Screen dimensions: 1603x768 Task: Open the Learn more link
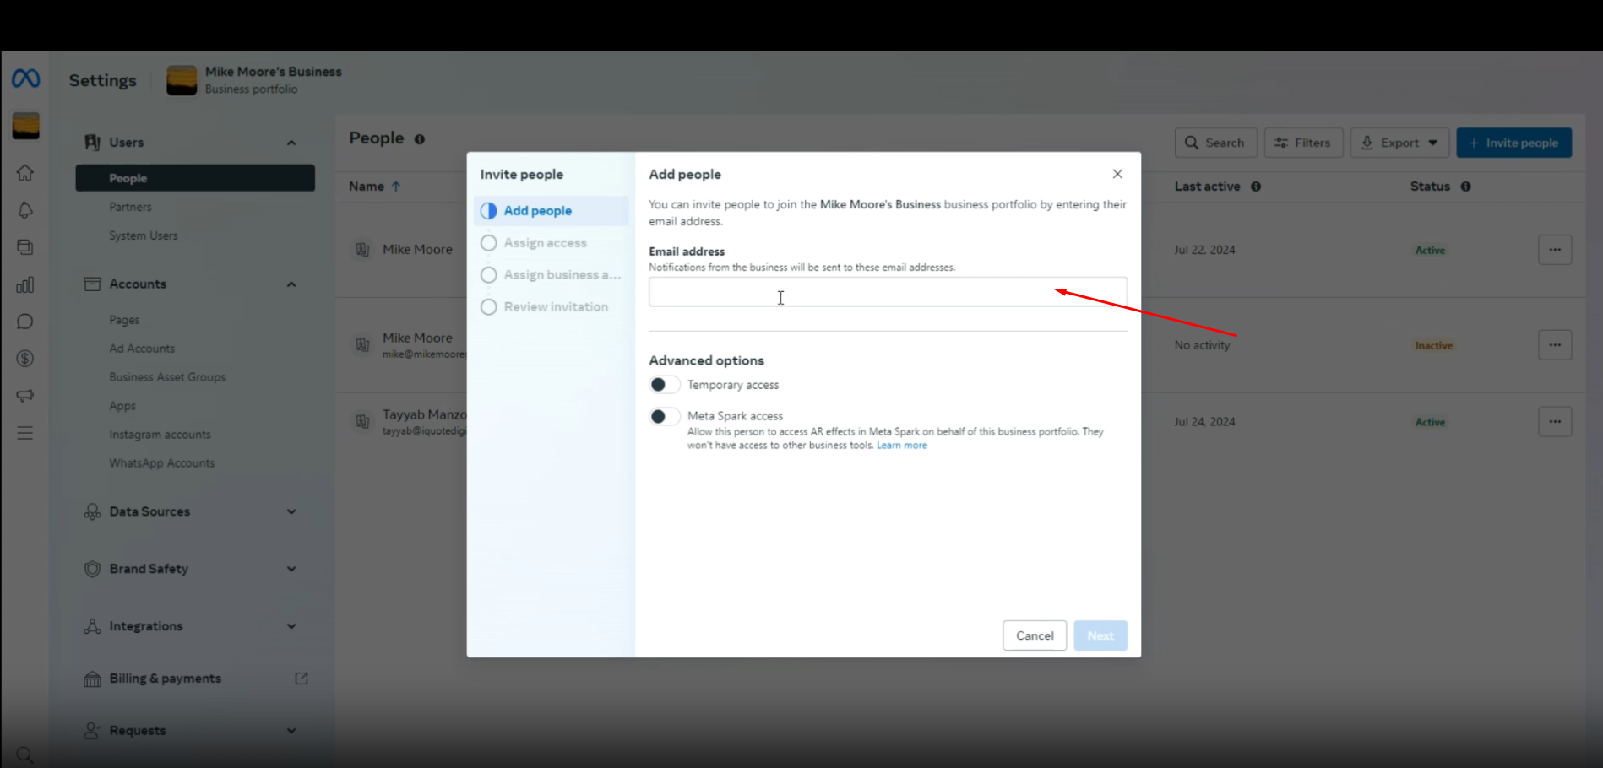tap(902, 446)
